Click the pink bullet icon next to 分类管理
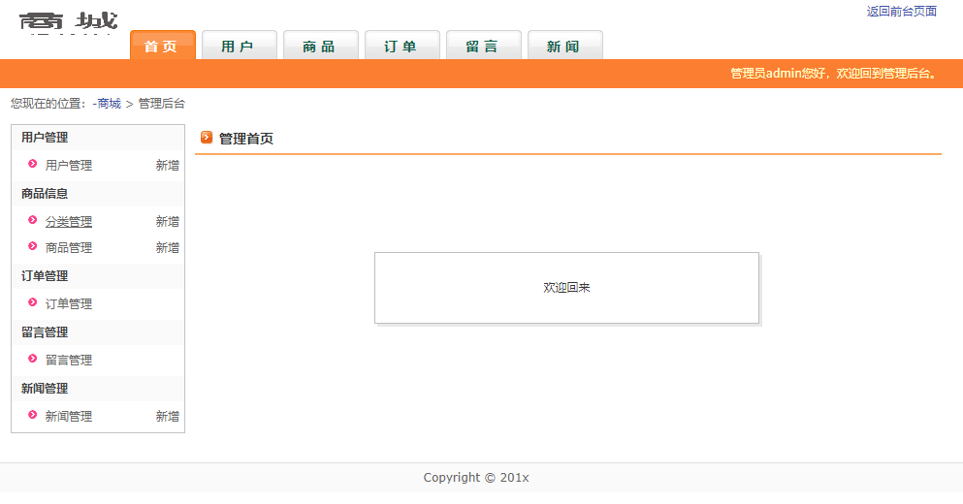The height and width of the screenshot is (504, 963). 33,220
